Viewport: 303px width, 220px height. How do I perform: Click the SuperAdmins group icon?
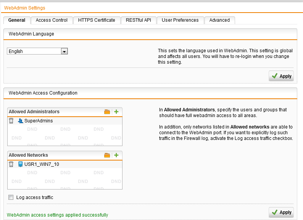click(21, 121)
